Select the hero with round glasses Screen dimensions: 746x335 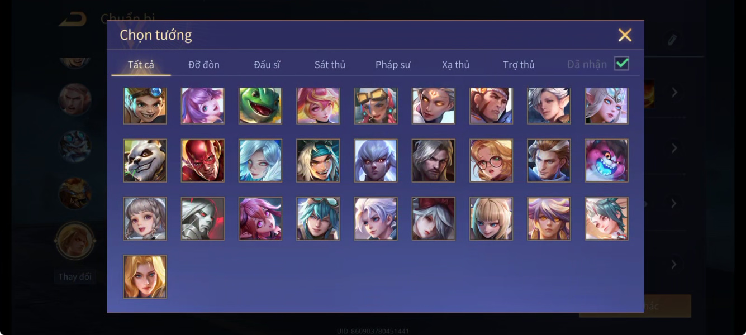[491, 160]
